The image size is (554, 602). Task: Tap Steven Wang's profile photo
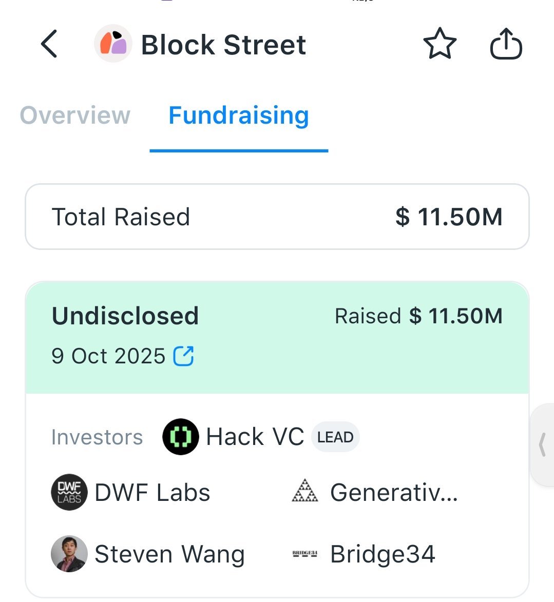[69, 554]
